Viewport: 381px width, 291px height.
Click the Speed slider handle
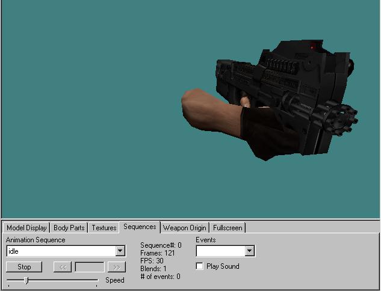click(26, 281)
